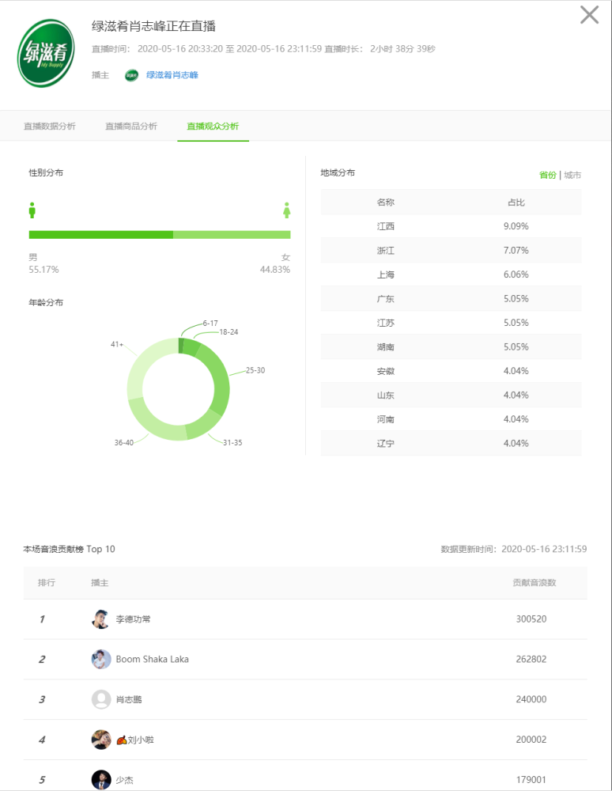This screenshot has height=791, width=612.
Task: Click the 年龄分布 section heading
Action: click(46, 303)
